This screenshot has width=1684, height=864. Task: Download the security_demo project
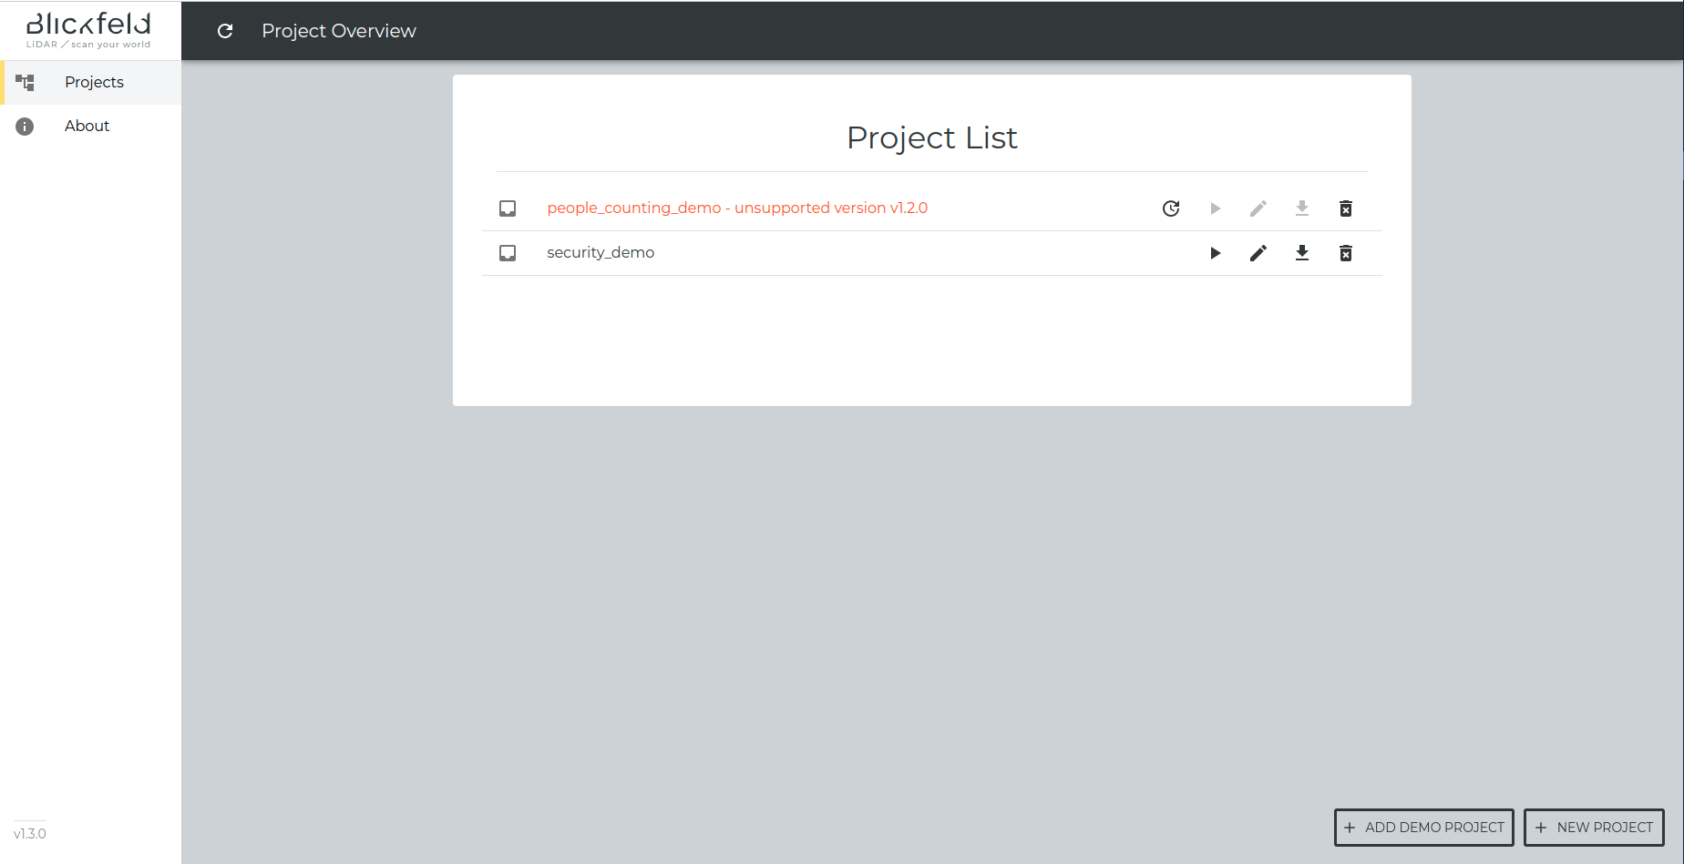pyautogui.click(x=1302, y=253)
